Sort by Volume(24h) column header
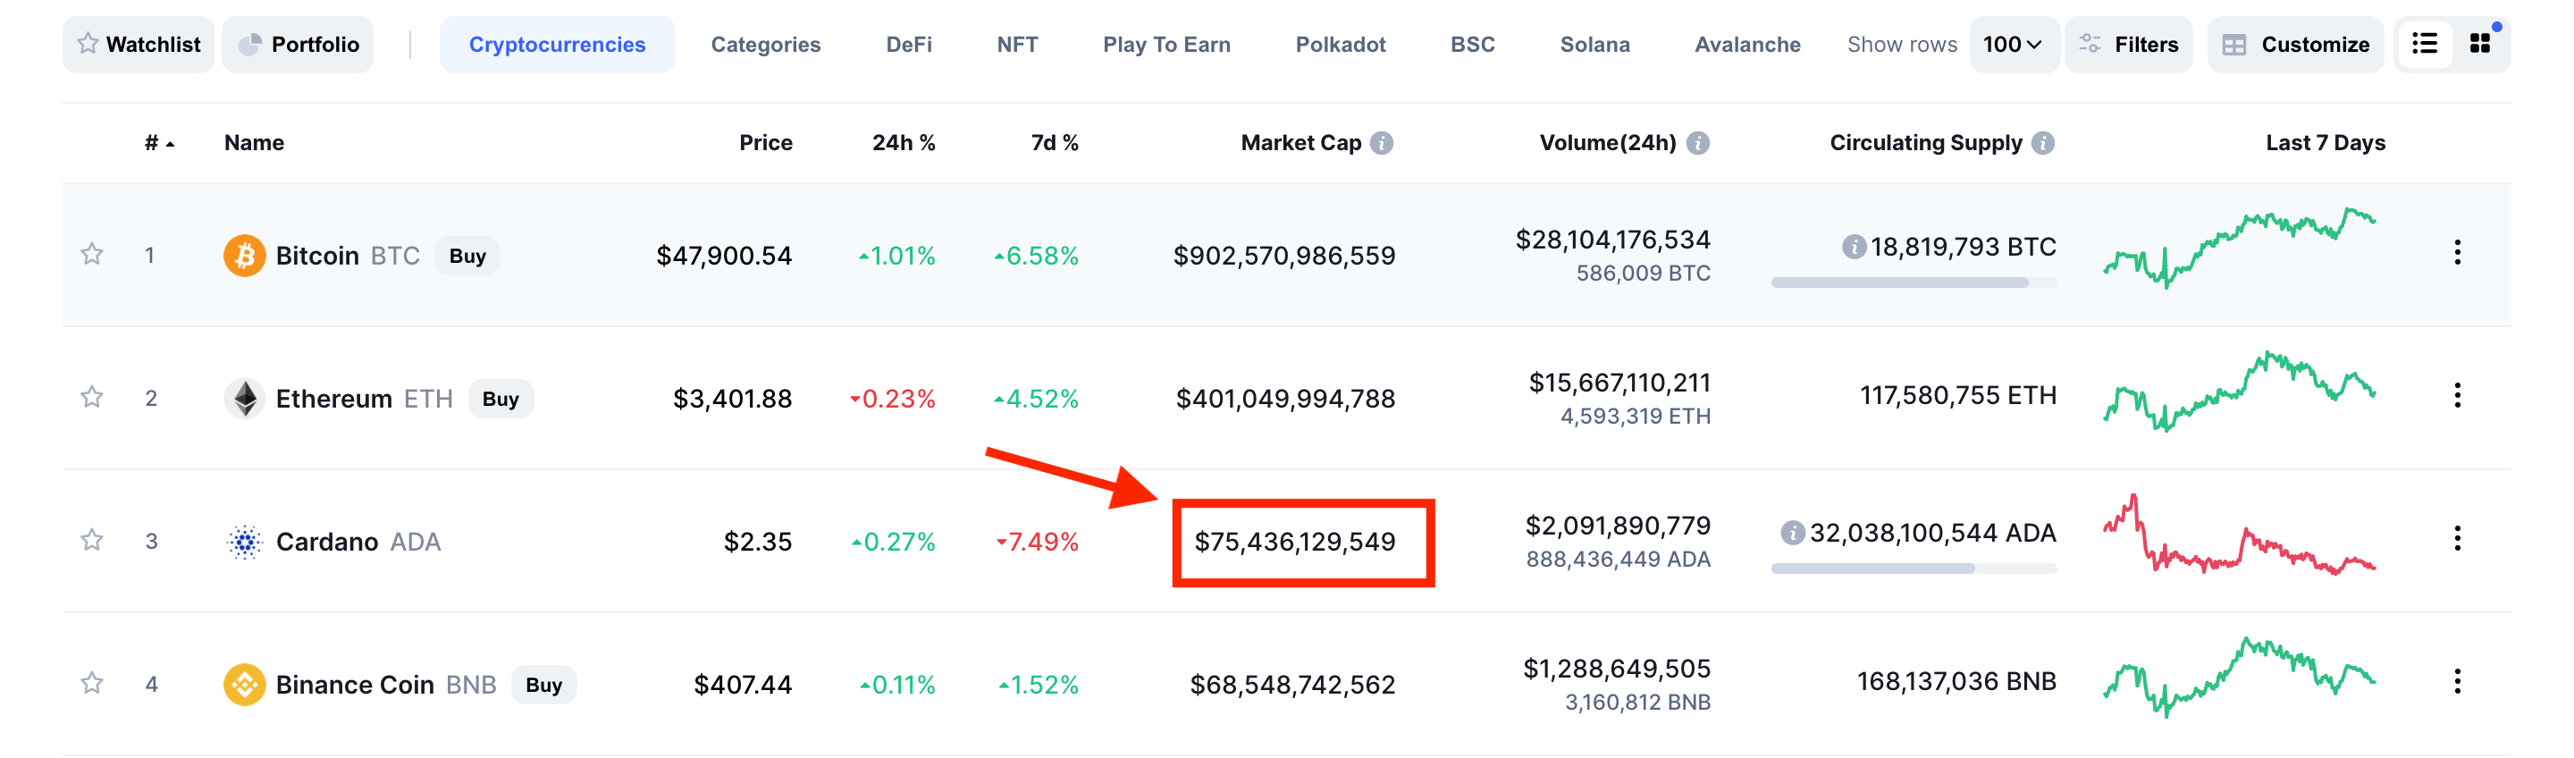This screenshot has width=2574, height=758. (x=1608, y=143)
